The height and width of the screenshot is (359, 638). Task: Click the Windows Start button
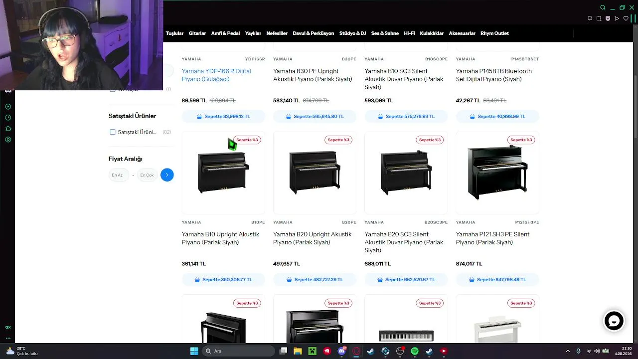[x=194, y=351]
